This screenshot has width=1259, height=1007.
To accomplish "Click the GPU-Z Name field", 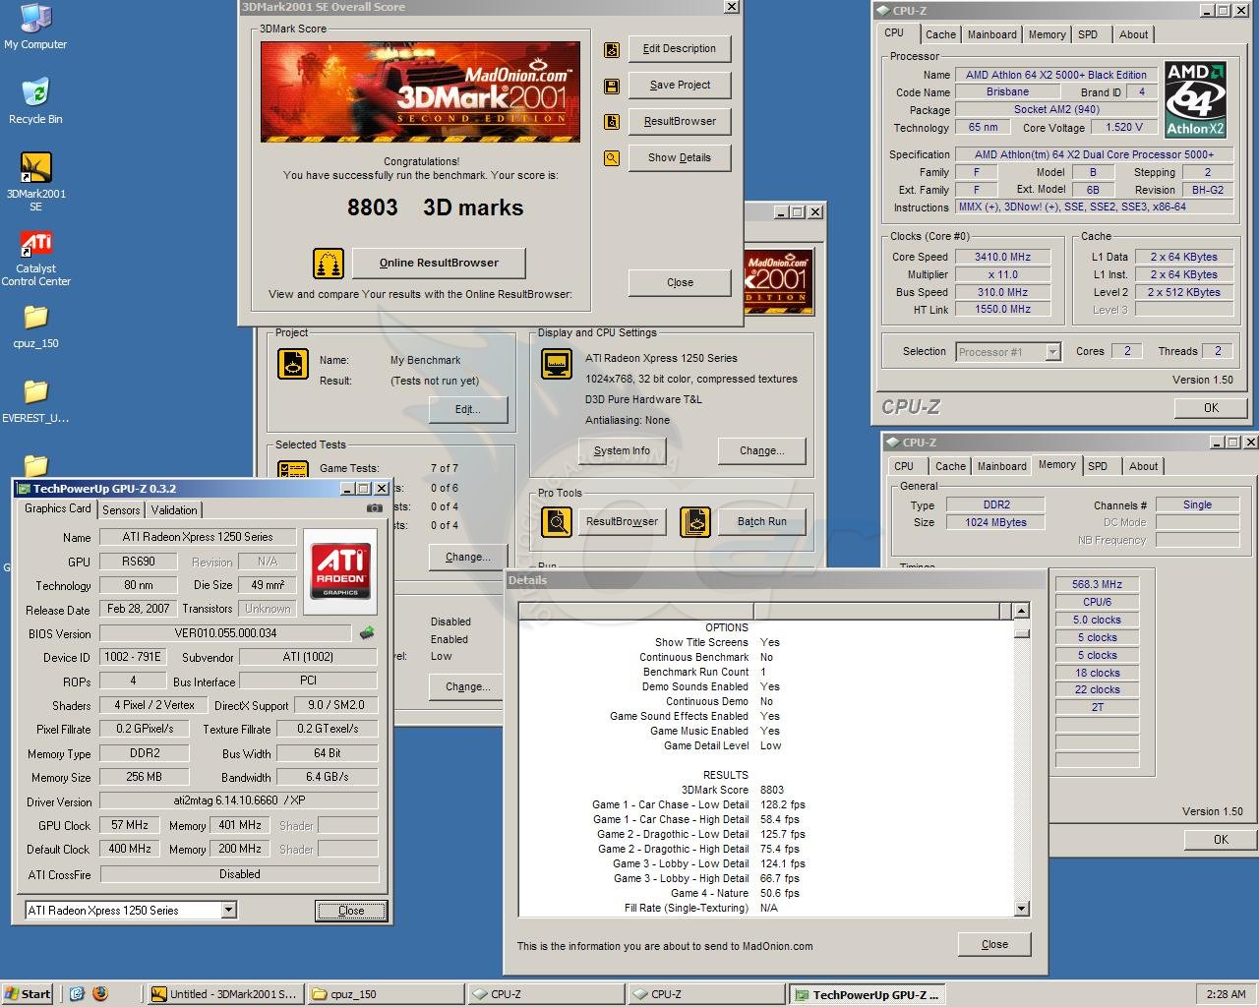I will [x=198, y=537].
